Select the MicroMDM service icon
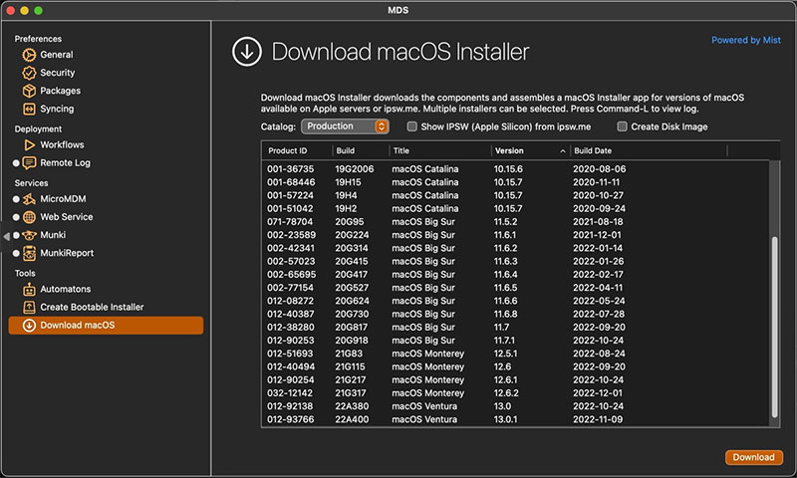This screenshot has width=797, height=478. (29, 199)
